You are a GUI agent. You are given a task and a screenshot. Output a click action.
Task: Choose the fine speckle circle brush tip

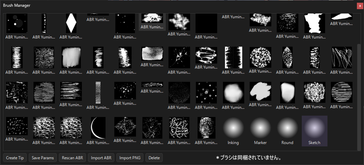179,92
